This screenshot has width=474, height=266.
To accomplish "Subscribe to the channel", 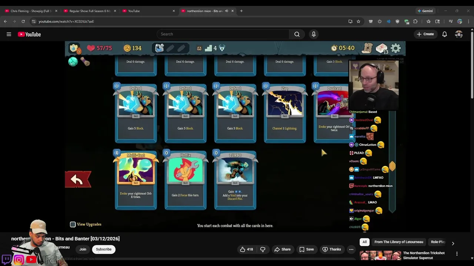I will (x=104, y=249).
